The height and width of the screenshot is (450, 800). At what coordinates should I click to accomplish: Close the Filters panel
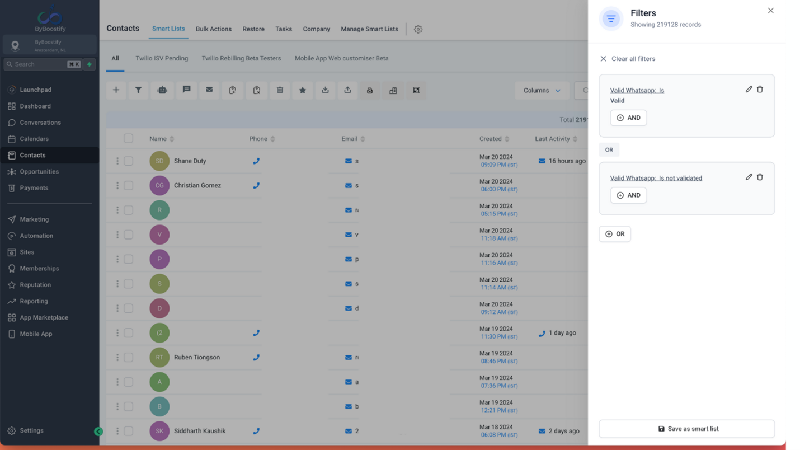coord(770,11)
